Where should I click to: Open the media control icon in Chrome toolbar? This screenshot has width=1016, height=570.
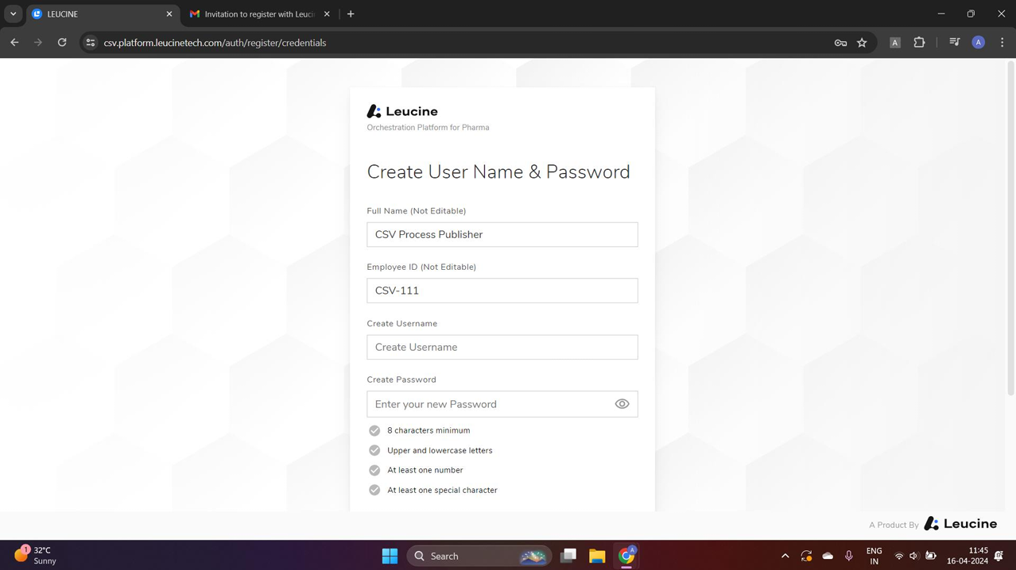click(x=955, y=43)
